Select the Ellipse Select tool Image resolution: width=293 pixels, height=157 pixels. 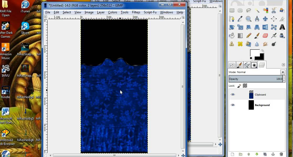click(240, 10)
